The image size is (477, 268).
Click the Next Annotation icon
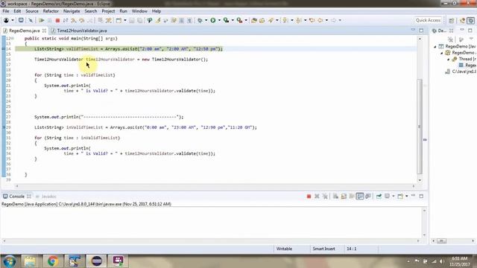tap(285, 20)
